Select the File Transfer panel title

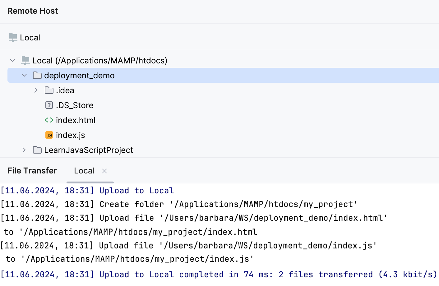pos(32,171)
